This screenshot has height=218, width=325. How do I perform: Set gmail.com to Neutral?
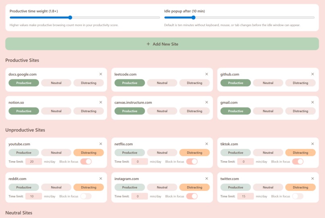pos(268,111)
